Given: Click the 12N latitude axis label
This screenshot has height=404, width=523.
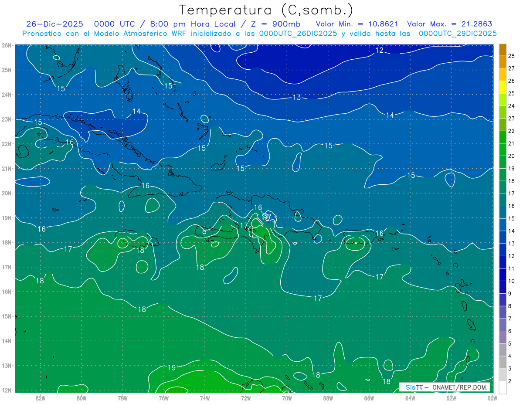Looking at the screenshot, I should [x=6, y=390].
